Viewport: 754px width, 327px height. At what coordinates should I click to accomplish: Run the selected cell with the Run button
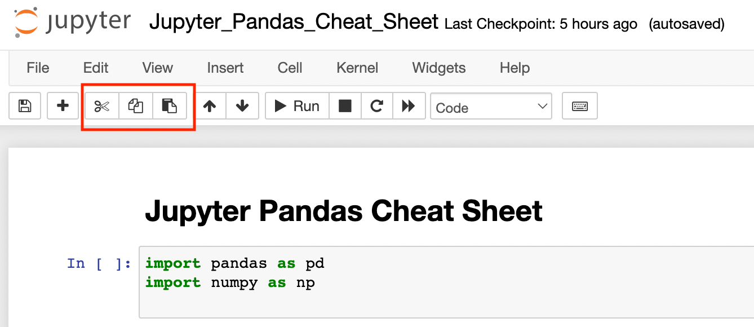pyautogui.click(x=297, y=105)
